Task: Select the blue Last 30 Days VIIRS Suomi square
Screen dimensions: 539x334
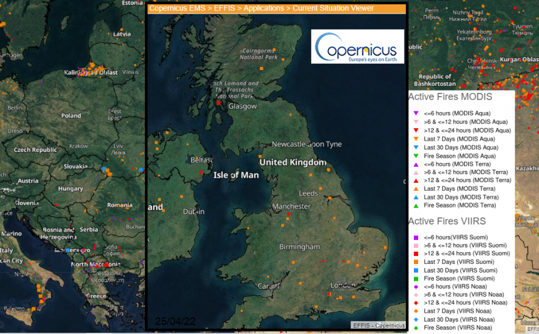Action: (x=416, y=270)
